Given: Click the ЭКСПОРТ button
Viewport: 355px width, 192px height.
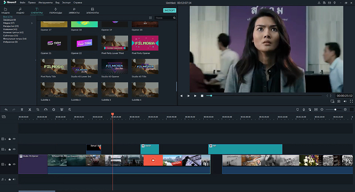Looking at the screenshot, I should point(170,10).
